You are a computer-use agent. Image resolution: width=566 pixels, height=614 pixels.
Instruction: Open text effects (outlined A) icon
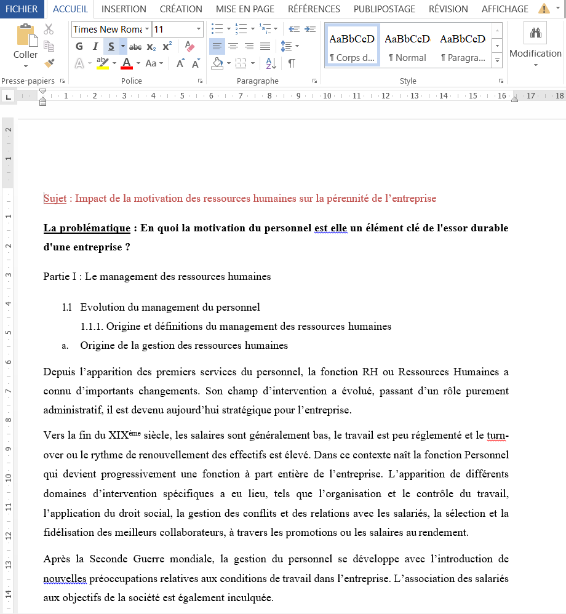[79, 63]
